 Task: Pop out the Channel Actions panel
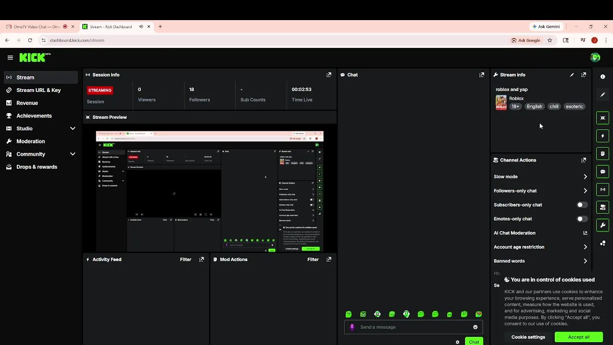(x=583, y=160)
